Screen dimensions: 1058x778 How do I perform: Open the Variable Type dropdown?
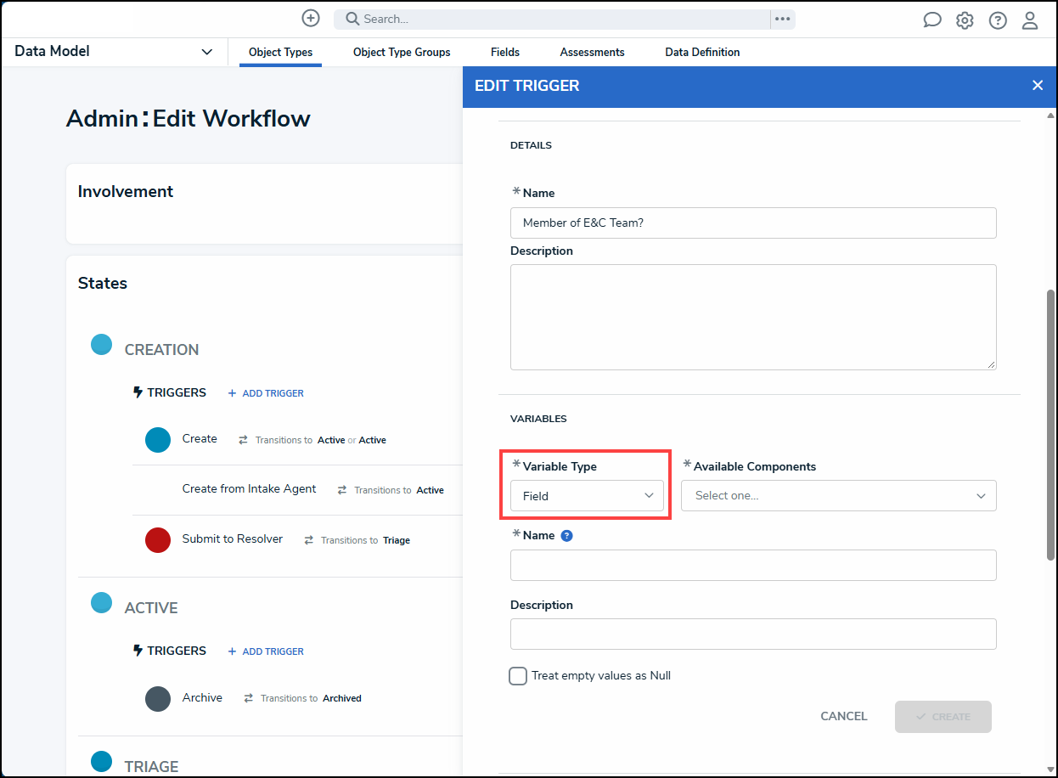pos(587,496)
